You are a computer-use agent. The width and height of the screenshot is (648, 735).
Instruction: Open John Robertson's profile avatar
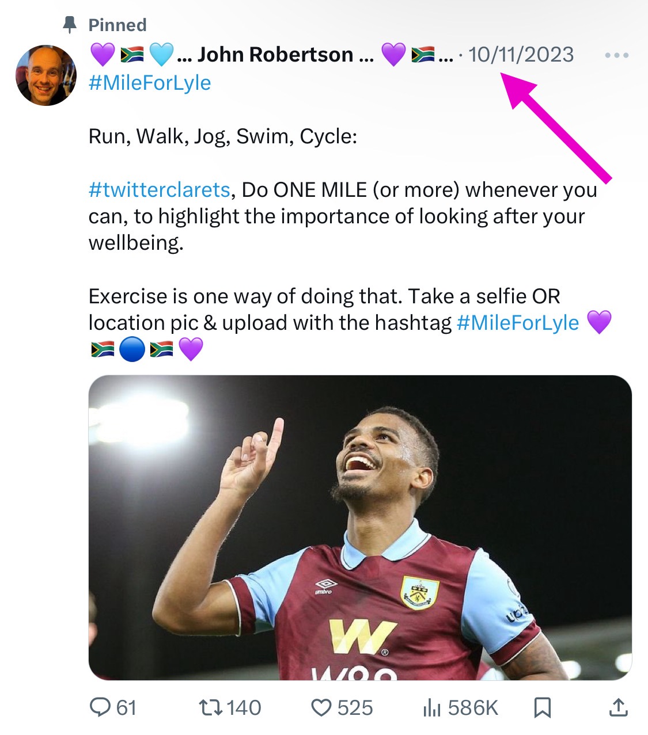pyautogui.click(x=46, y=75)
